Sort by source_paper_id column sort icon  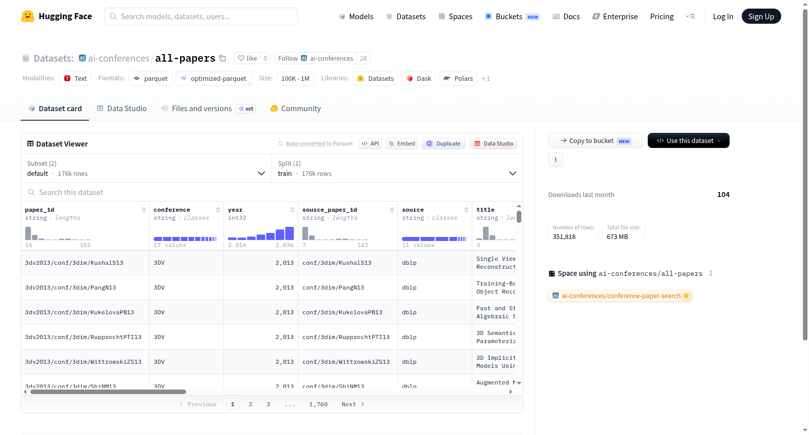(x=392, y=210)
